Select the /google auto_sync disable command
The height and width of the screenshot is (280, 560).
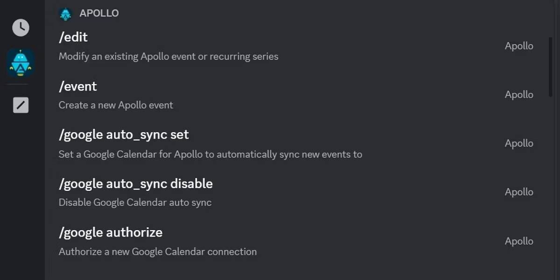(136, 184)
